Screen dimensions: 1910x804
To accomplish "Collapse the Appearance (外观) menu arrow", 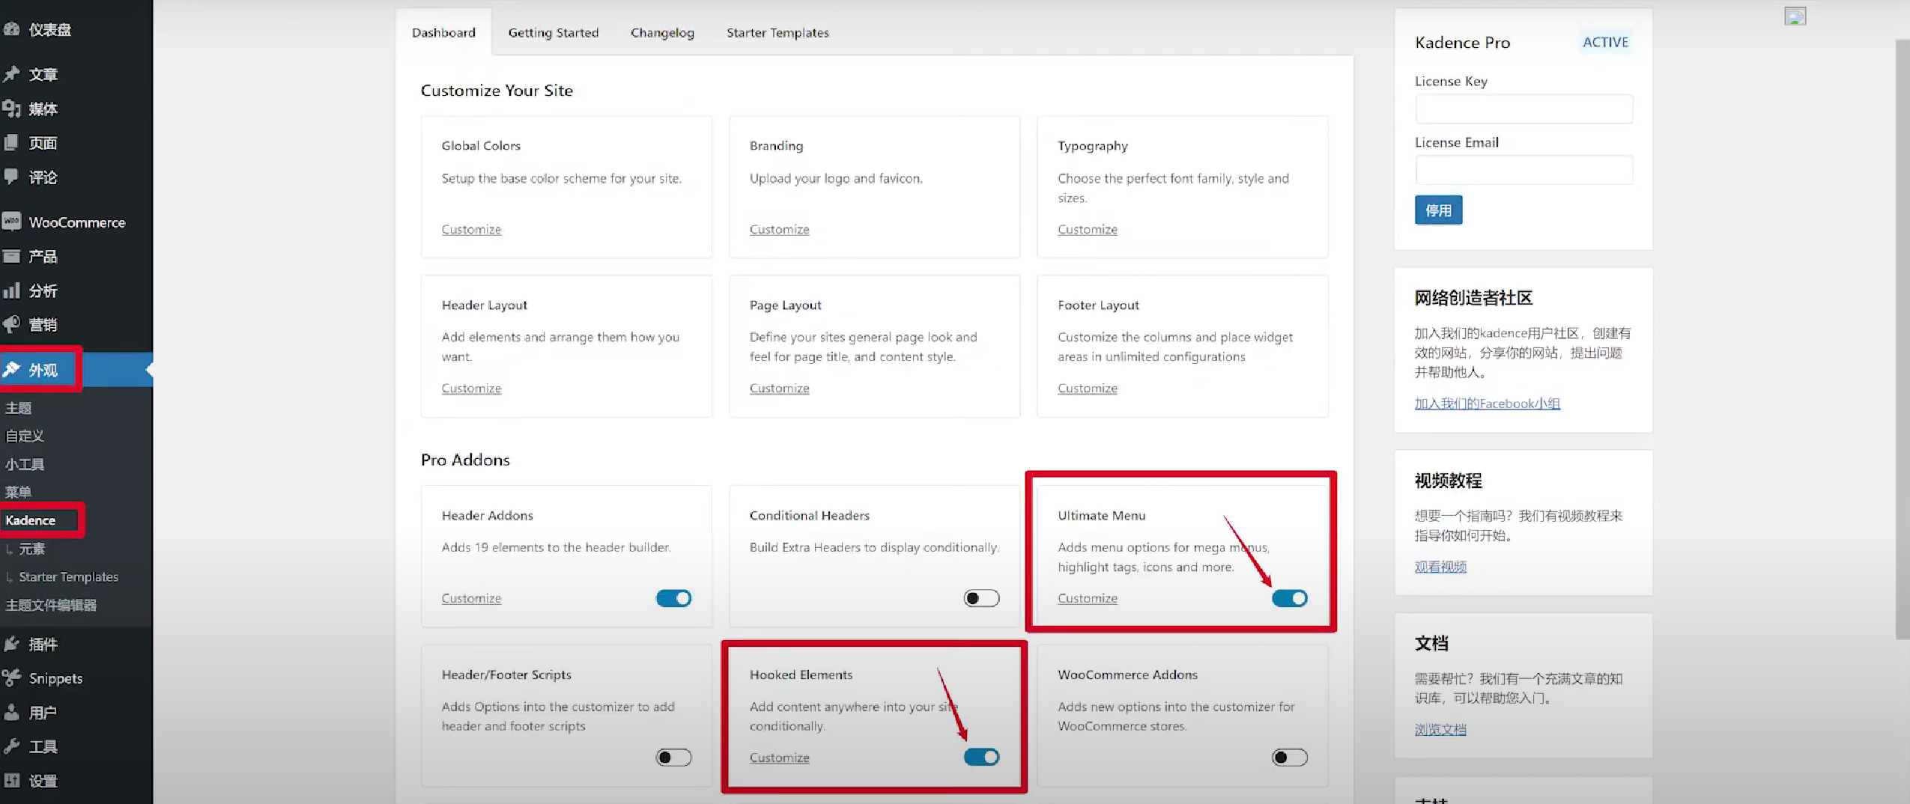I will coord(148,370).
